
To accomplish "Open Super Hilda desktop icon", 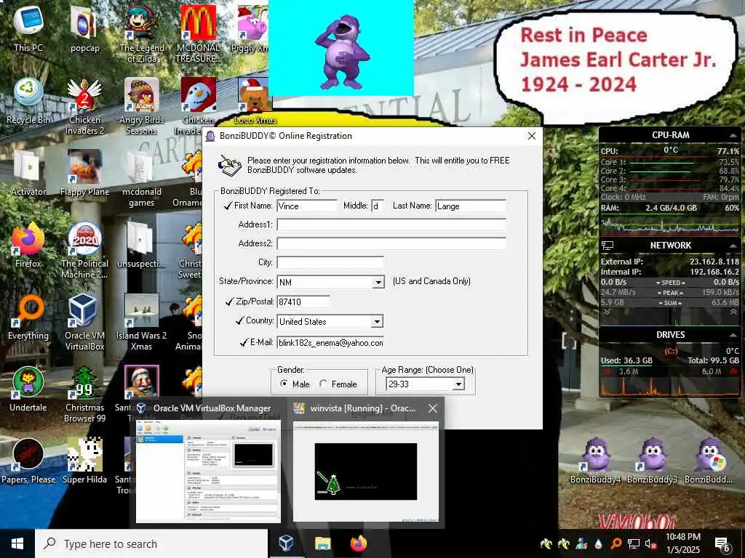I will 84,461.
